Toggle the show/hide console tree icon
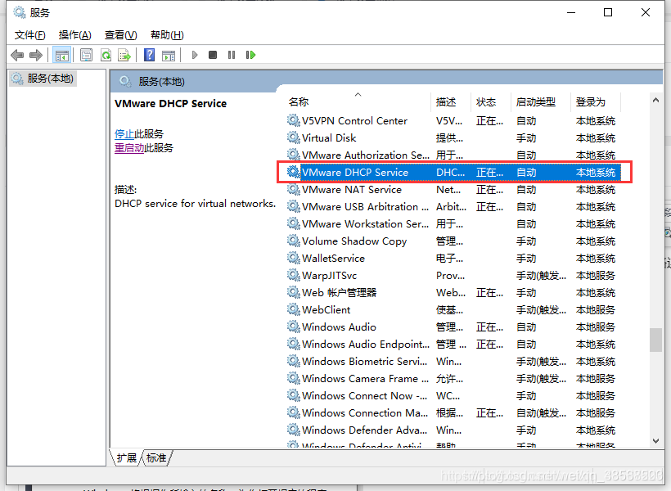Screen dimensions: 671x491 62,55
